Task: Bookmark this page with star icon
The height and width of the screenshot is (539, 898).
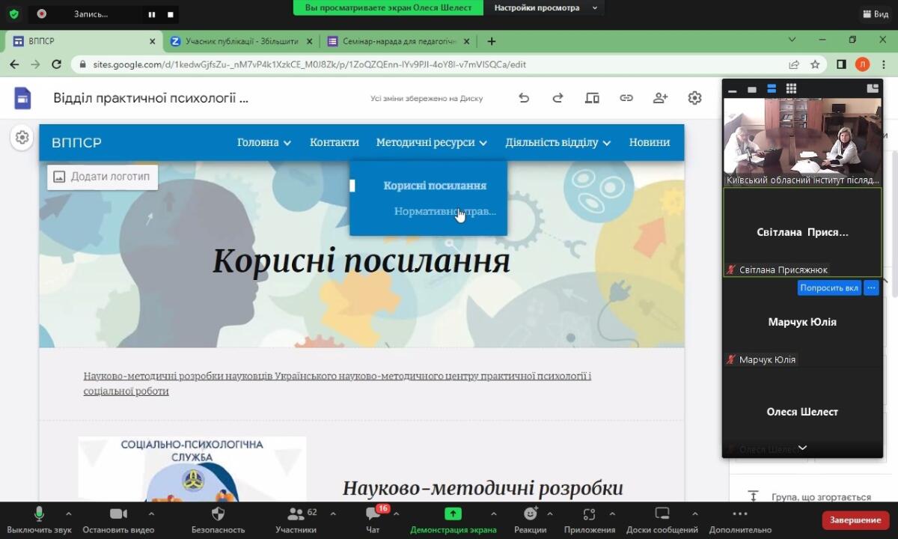Action: [x=815, y=64]
